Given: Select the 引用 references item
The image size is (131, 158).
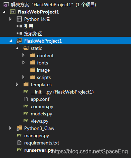Looking at the screenshot, I should (x=29, y=26).
